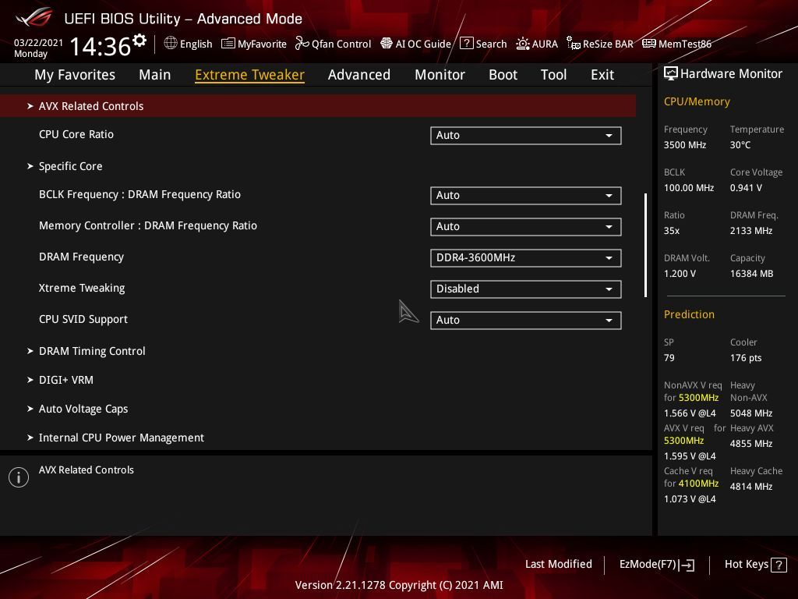Click the English language label
Image resolution: width=798 pixels, height=599 pixels.
pyautogui.click(x=196, y=44)
